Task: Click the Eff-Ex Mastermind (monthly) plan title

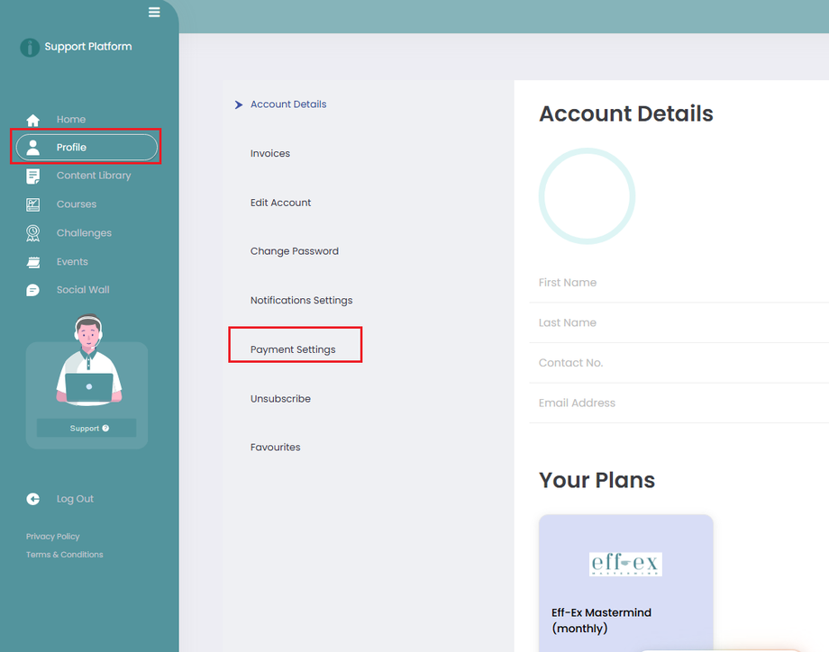Action: point(601,620)
